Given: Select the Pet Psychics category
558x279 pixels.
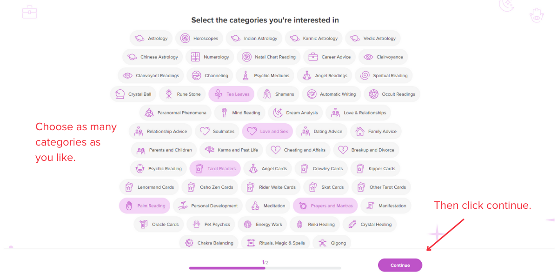Looking at the screenshot, I should [x=211, y=225].
